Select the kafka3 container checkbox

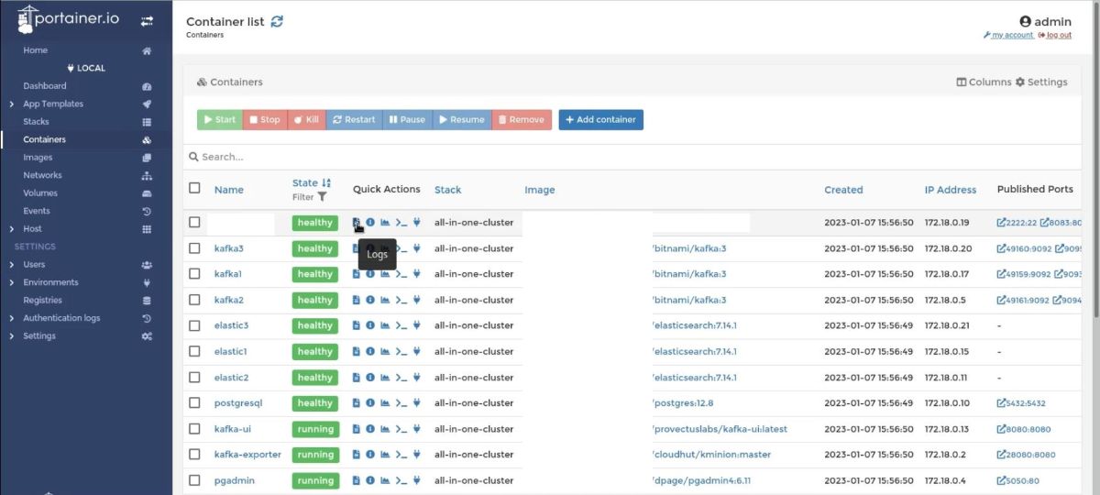[x=194, y=248]
